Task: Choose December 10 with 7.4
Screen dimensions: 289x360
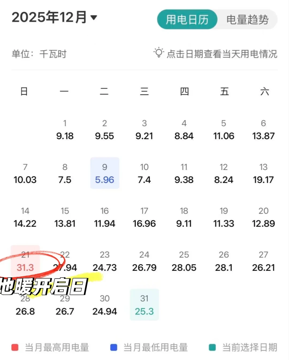Action: point(144,173)
